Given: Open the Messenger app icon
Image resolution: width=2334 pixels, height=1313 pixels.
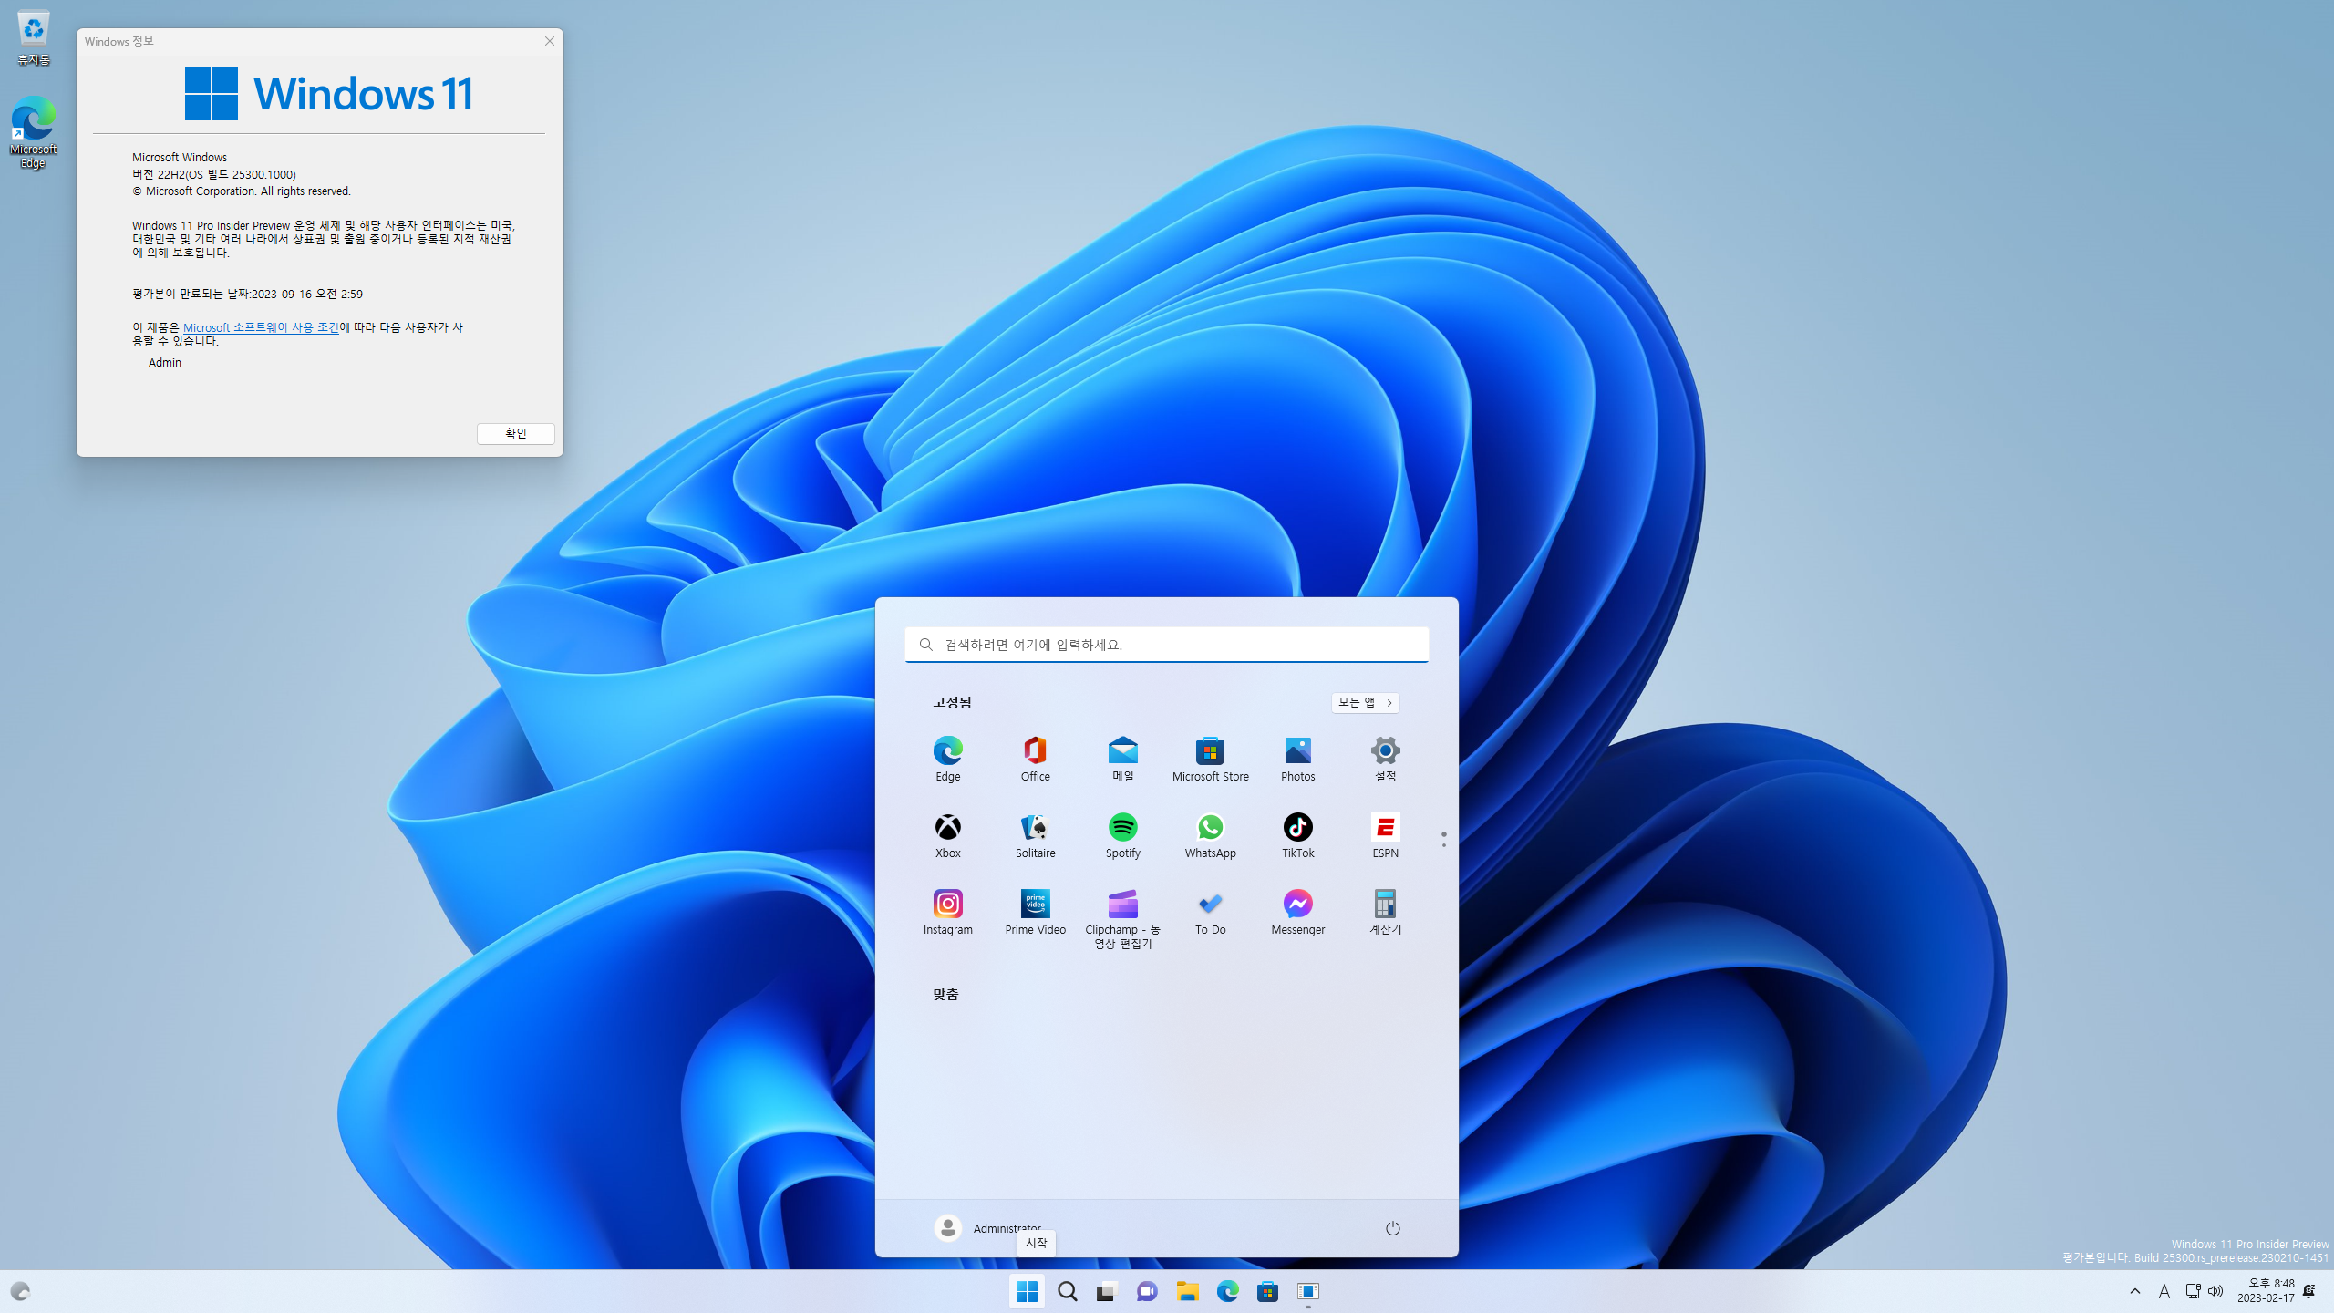Looking at the screenshot, I should coord(1297,905).
